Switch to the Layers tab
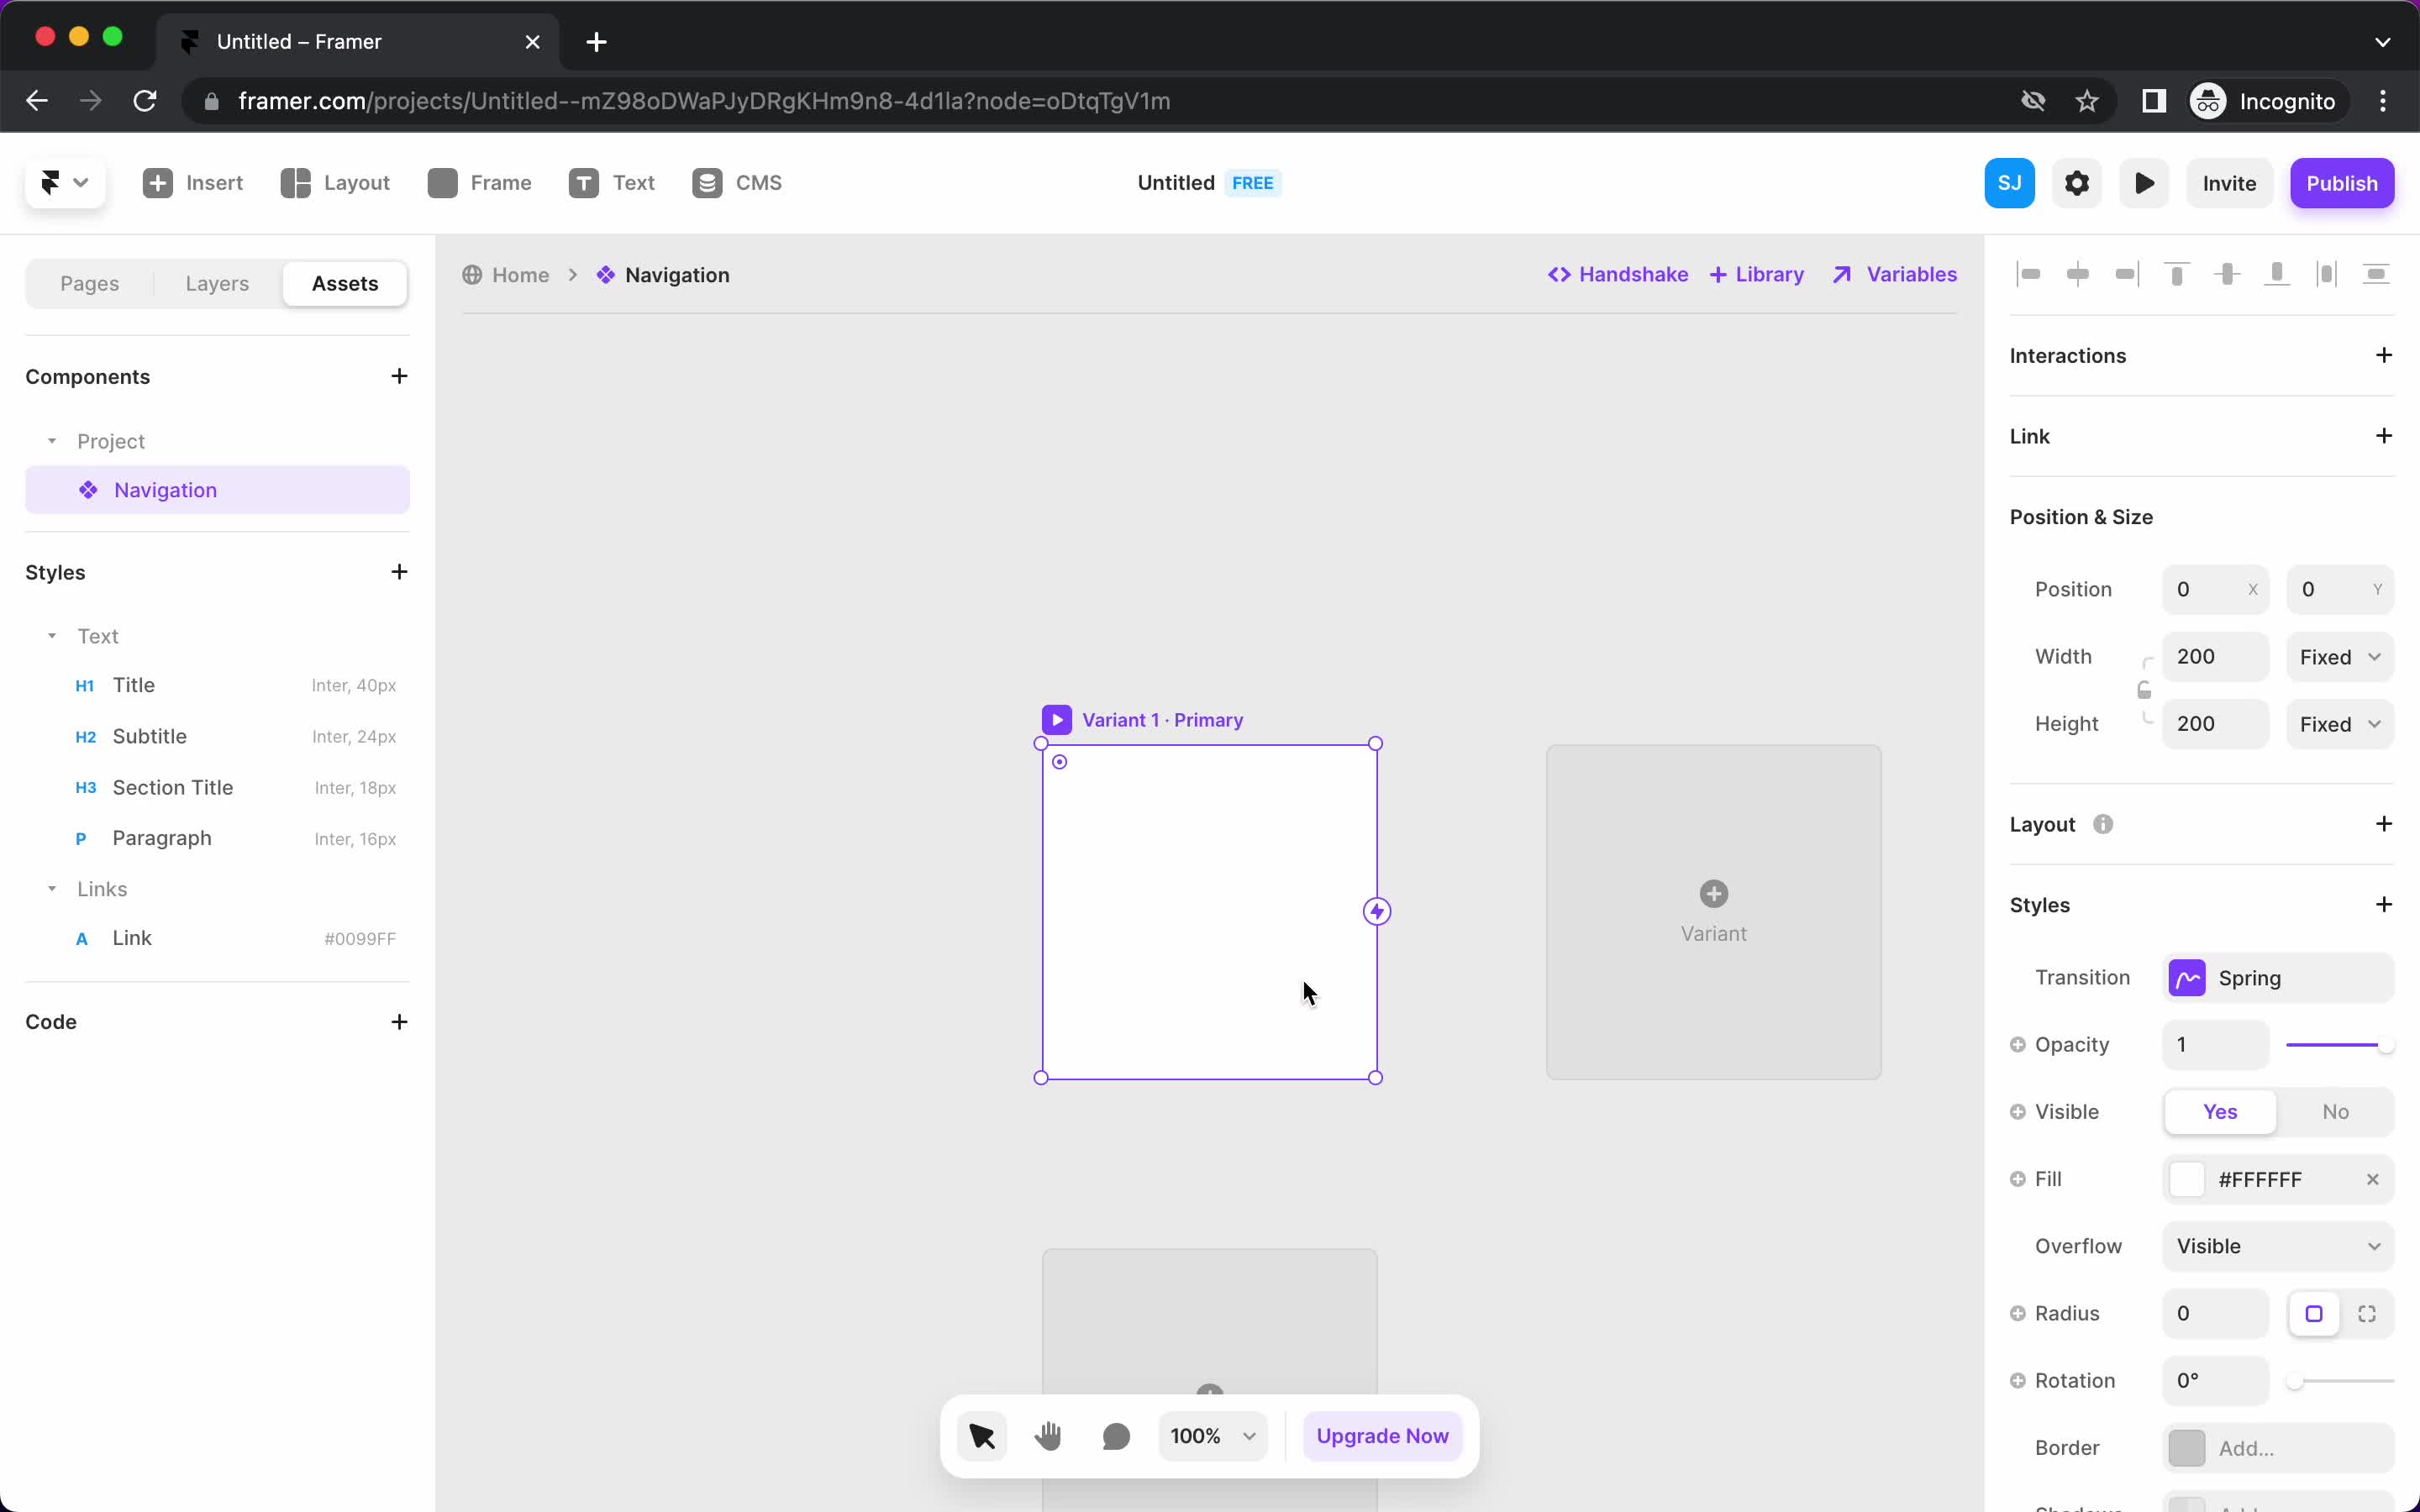This screenshot has width=2420, height=1512. coord(216,282)
